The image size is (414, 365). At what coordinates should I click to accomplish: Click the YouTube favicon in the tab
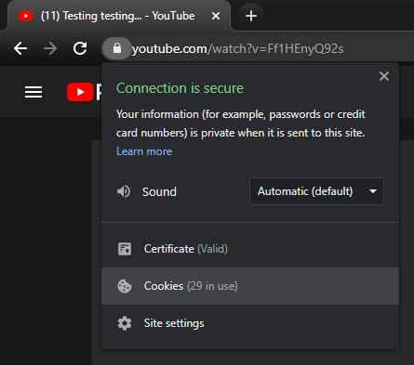pyautogui.click(x=26, y=16)
